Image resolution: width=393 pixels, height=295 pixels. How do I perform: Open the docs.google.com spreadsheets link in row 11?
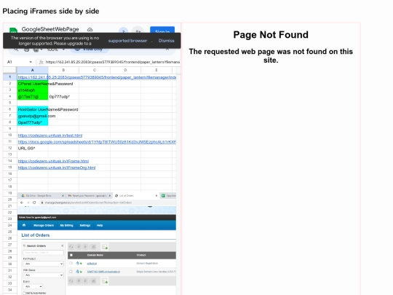coord(97,142)
